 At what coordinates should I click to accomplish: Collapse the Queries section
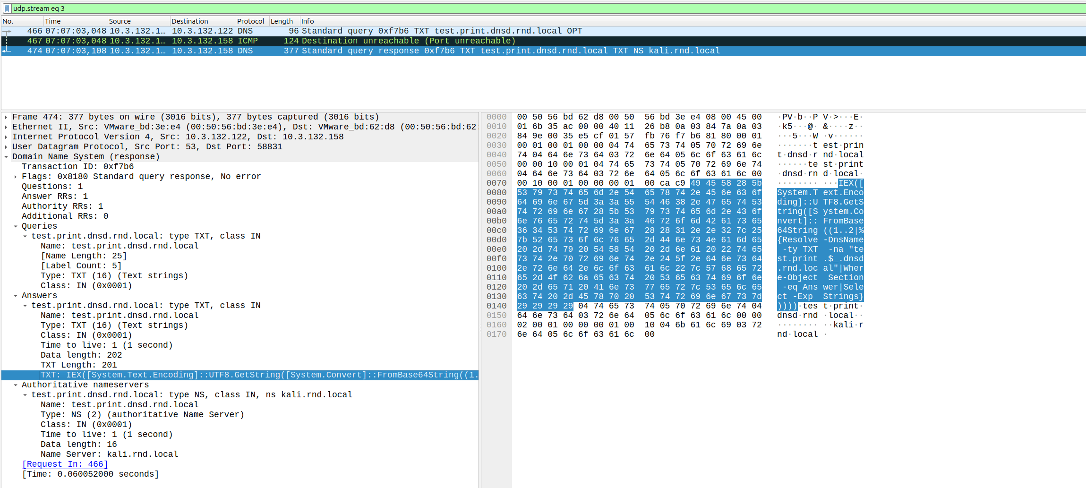pos(16,226)
